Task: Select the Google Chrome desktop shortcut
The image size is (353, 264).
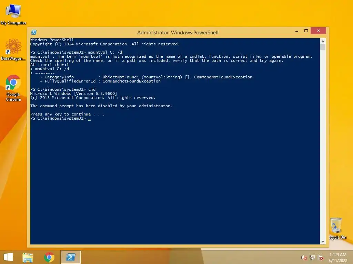Action: [x=13, y=88]
